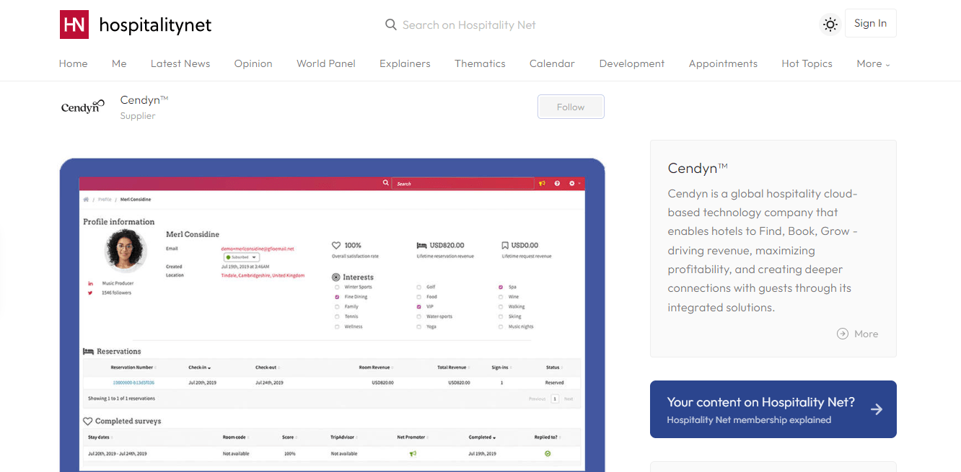This screenshot has height=472, width=961.
Task: Open the Appointments nav link
Action: coord(723,63)
